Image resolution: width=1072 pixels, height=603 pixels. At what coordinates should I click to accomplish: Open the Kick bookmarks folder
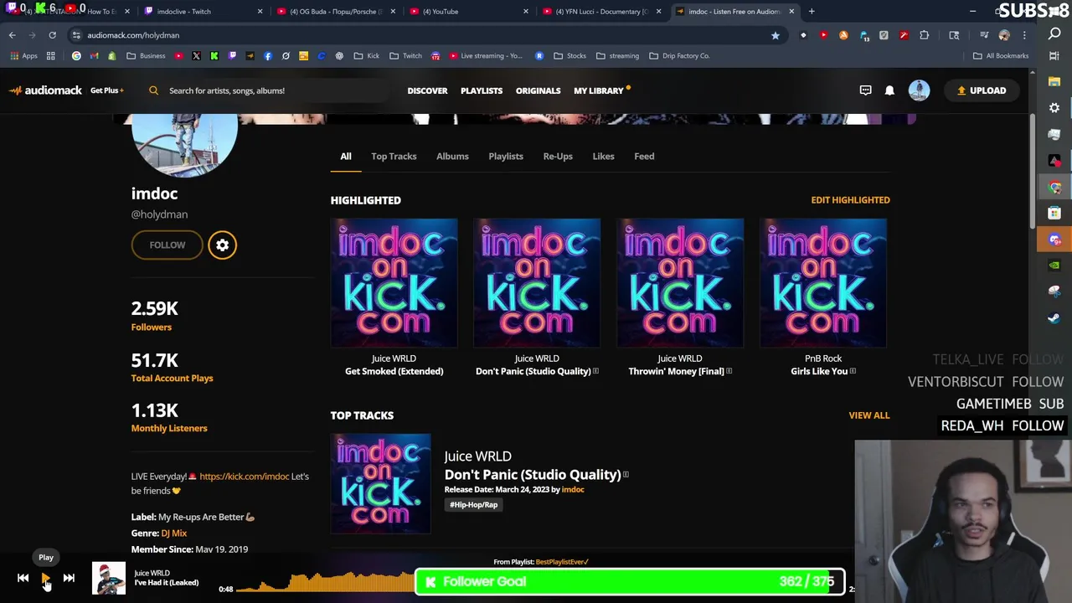coord(366,56)
